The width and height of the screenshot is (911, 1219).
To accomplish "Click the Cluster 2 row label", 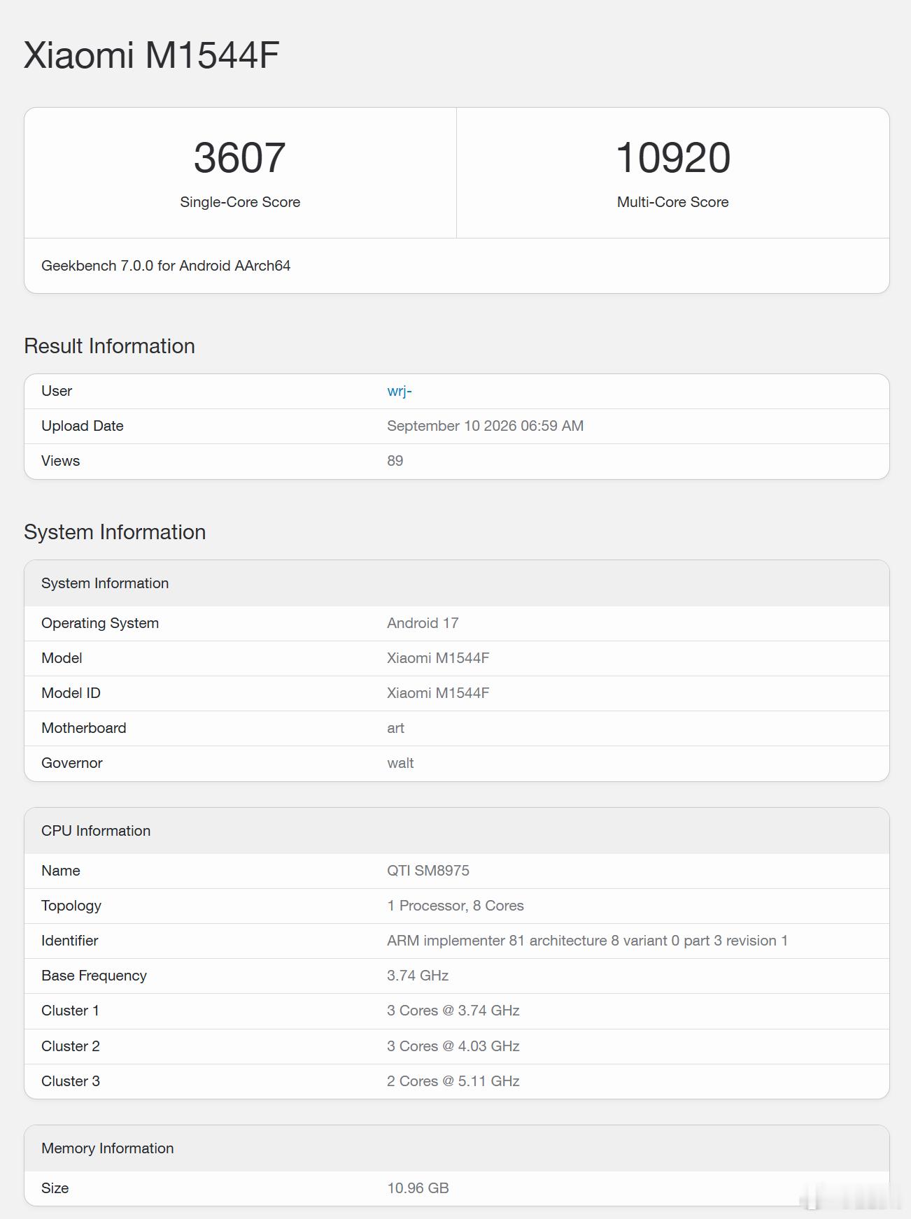I will (71, 1046).
